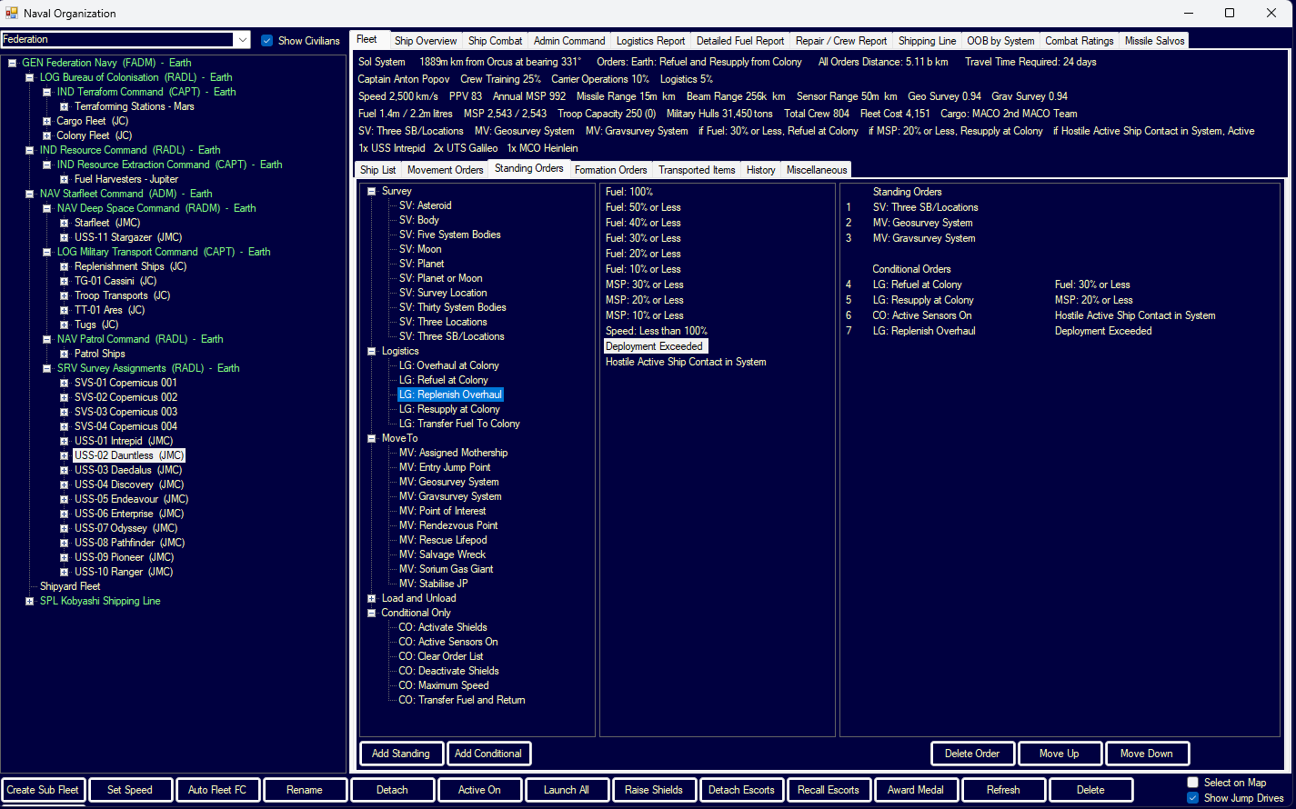Click the Active On button
This screenshot has width=1296, height=809.
[479, 790]
